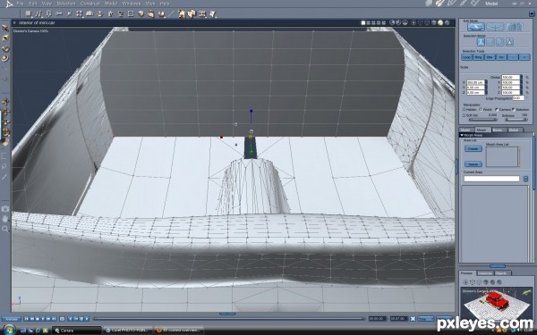Viewport: 537px width, 335px height.
Task: Toggle the Hidden manipulator checkbox
Action: (465, 109)
